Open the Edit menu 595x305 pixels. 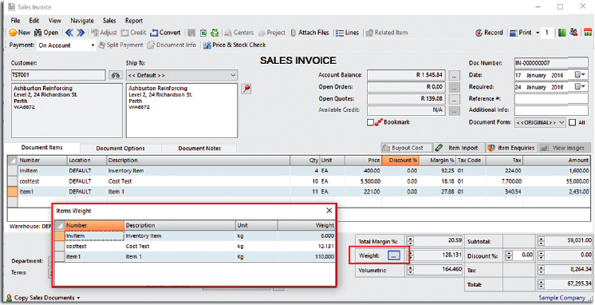click(34, 21)
